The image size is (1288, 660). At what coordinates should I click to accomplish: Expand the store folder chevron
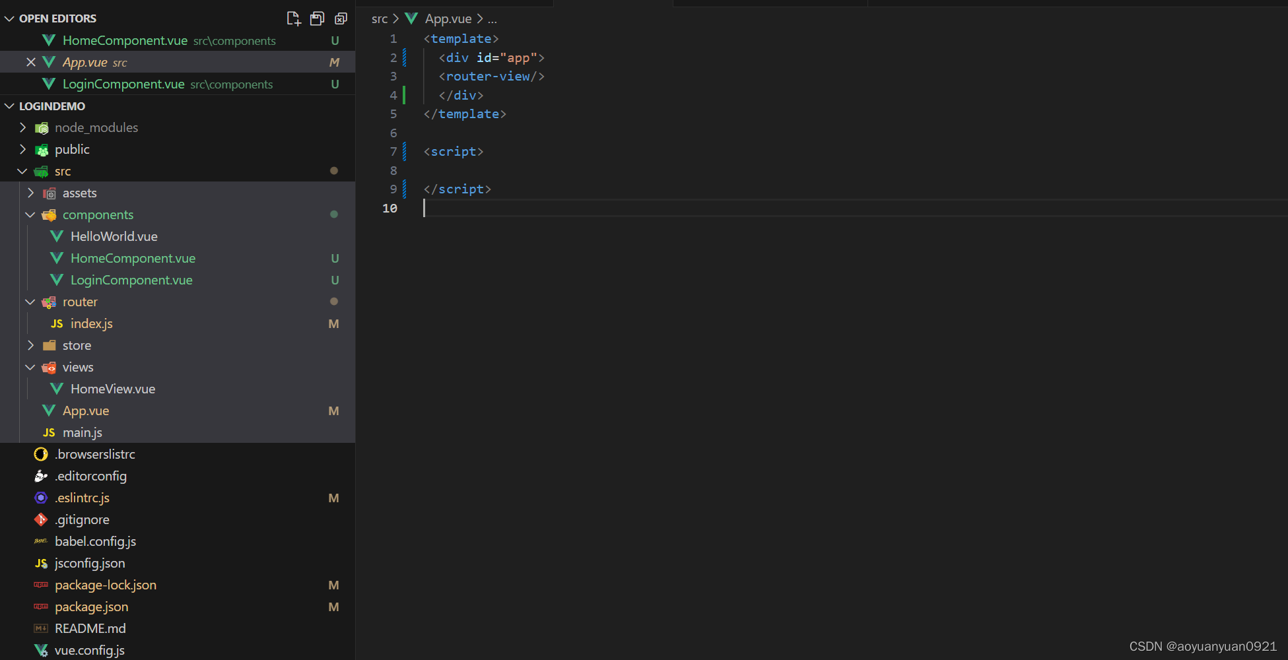tap(31, 345)
